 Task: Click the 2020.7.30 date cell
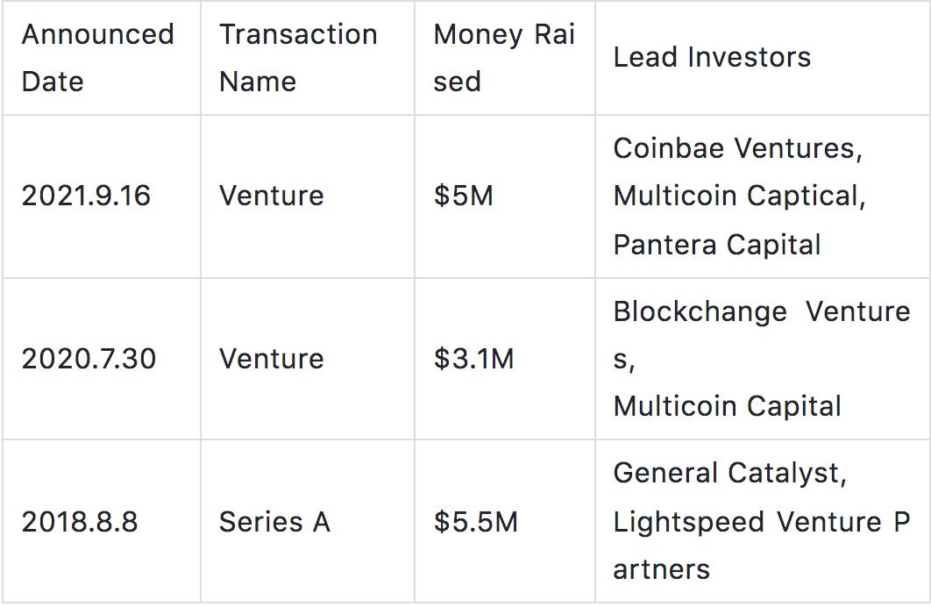click(89, 359)
